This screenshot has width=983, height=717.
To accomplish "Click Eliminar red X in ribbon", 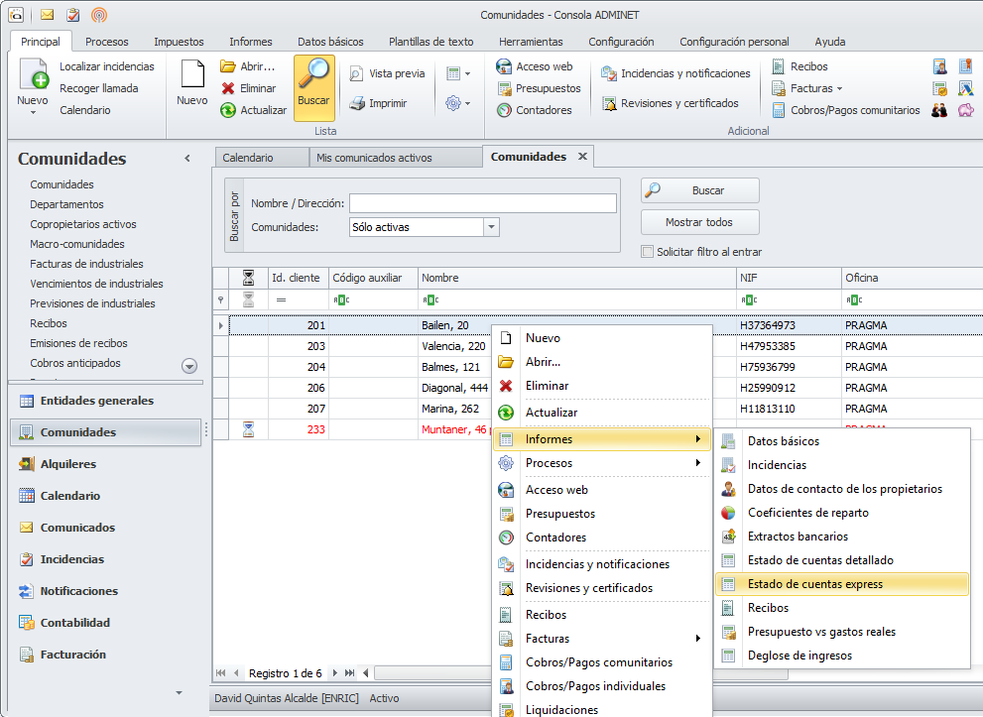I will tap(228, 88).
